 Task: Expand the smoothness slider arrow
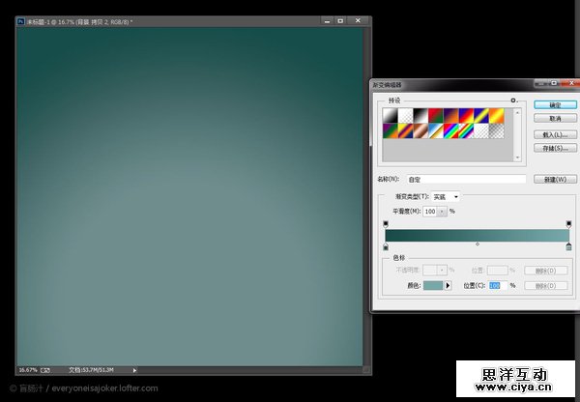coord(442,212)
